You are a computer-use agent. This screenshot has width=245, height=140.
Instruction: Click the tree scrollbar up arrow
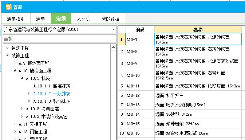pyautogui.click(x=114, y=47)
